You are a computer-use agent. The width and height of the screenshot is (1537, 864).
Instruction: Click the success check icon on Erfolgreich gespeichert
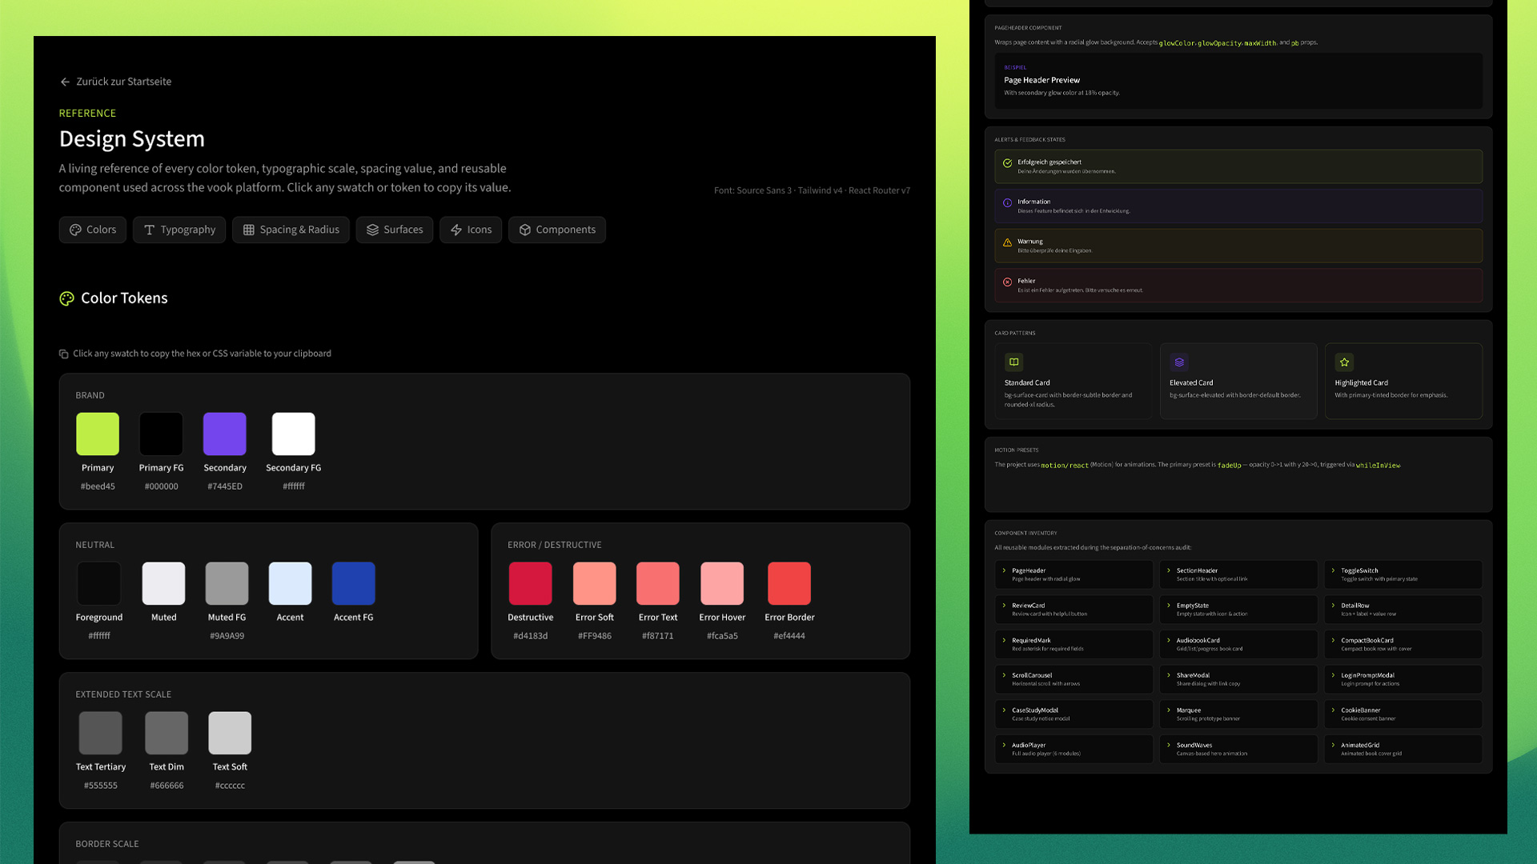click(x=1007, y=162)
